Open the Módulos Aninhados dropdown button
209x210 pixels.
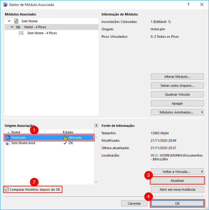coord(177,112)
